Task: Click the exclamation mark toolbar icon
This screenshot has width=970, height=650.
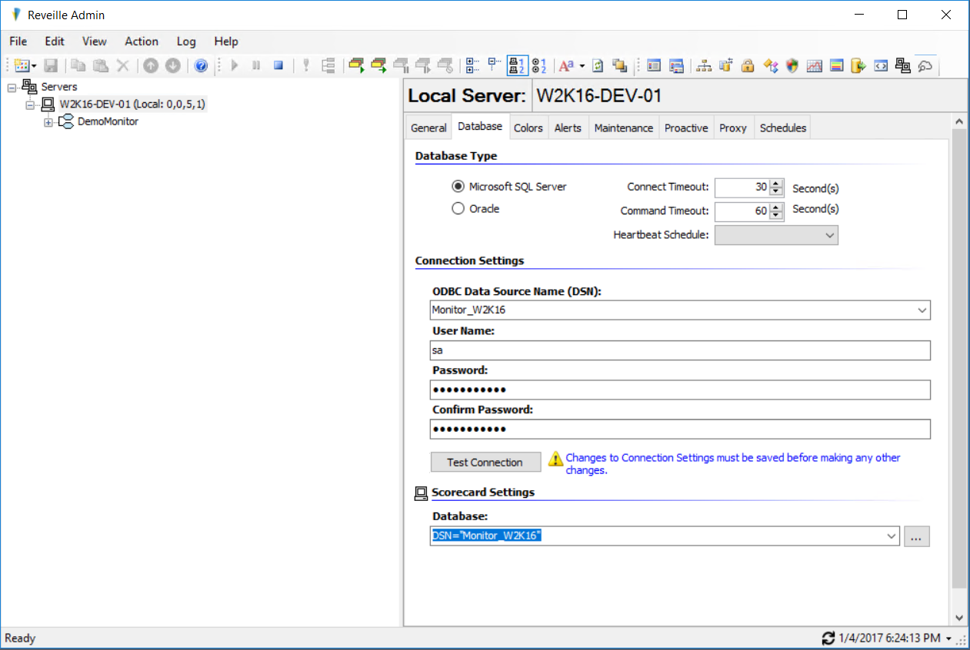Action: tap(305, 66)
